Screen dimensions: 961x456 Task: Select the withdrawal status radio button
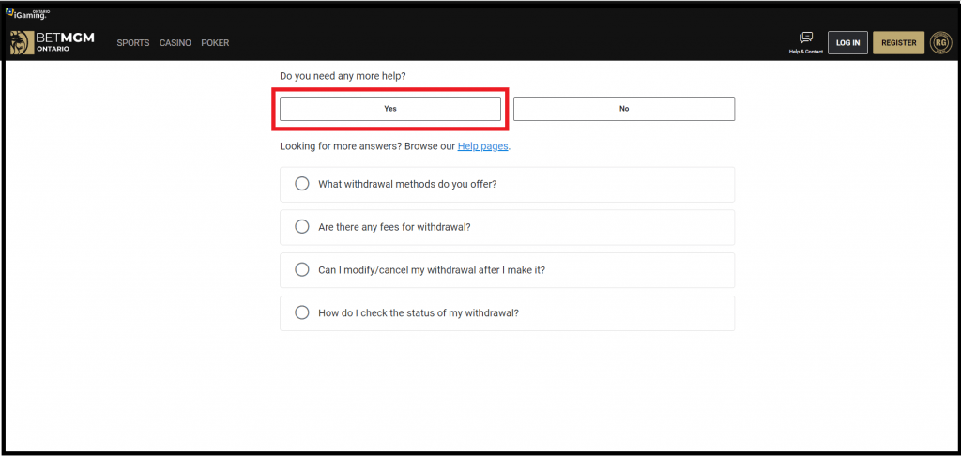point(301,312)
